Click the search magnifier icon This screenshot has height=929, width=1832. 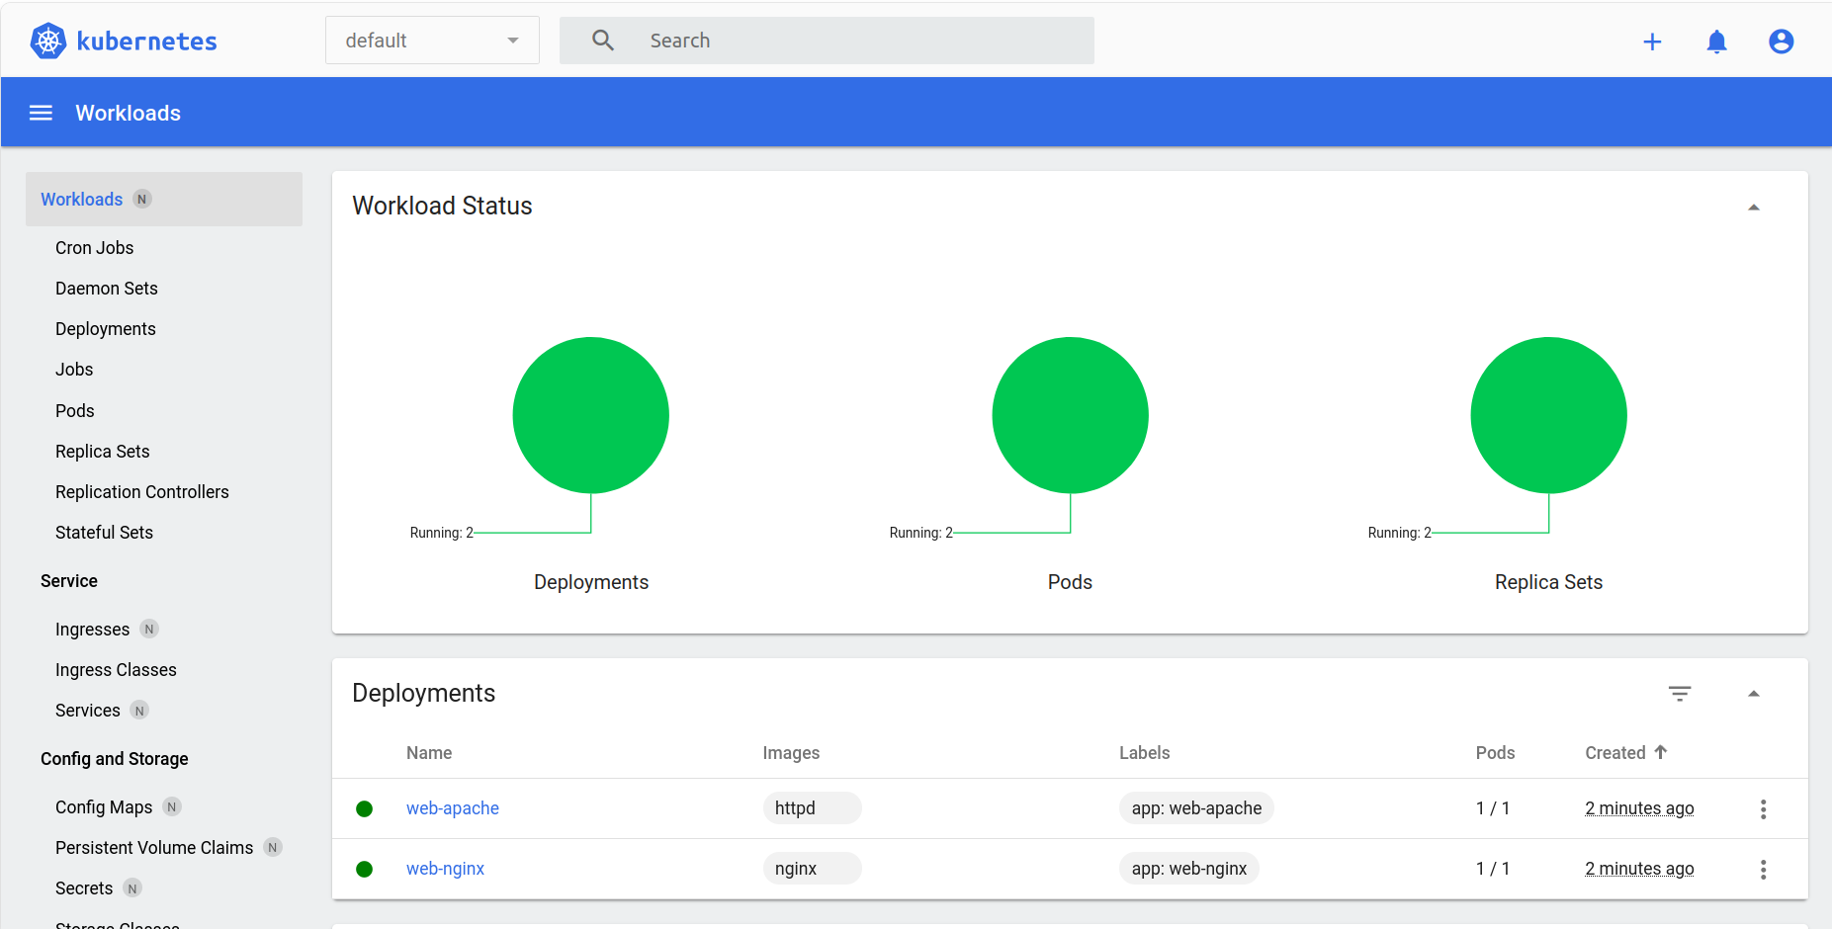(x=603, y=41)
